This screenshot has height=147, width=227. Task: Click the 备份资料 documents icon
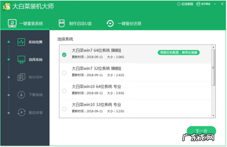(x=21, y=77)
